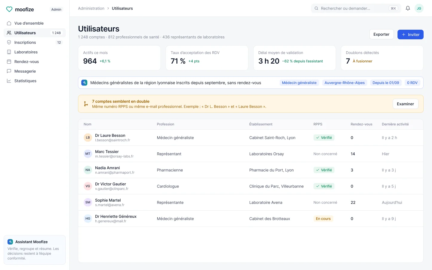Click the duplicate merge icon in warning banner
The width and height of the screenshot is (432, 270).
coord(86,104)
